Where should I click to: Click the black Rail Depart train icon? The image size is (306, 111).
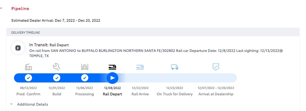pos(112,67)
